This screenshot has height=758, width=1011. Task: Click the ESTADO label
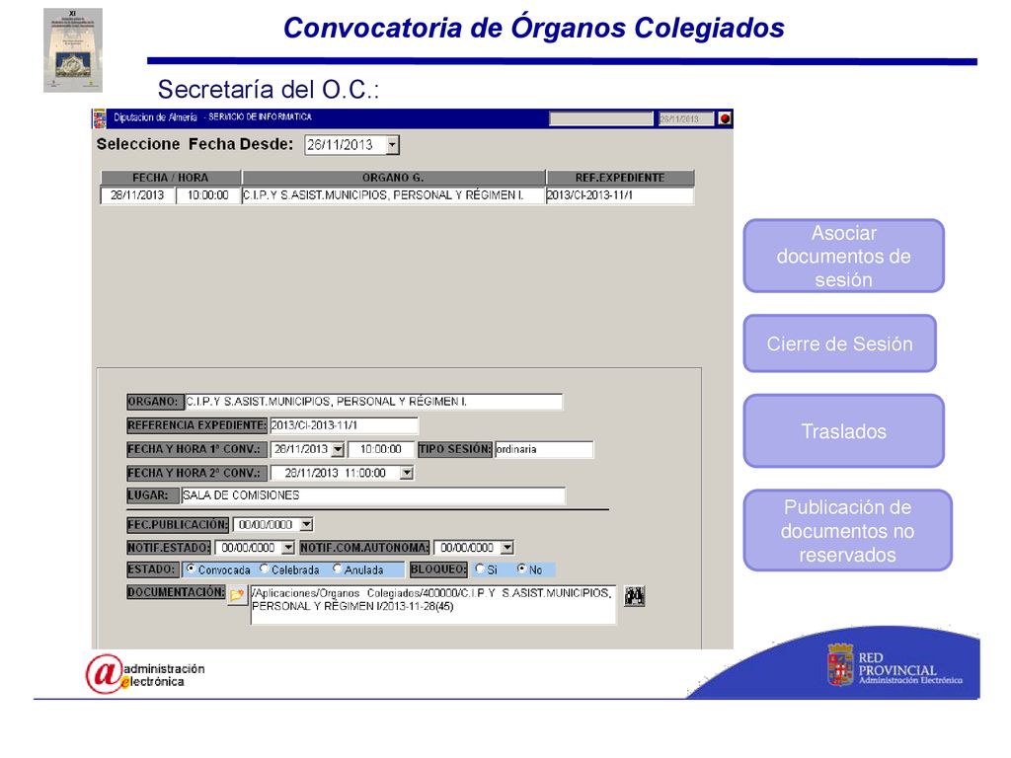click(152, 569)
